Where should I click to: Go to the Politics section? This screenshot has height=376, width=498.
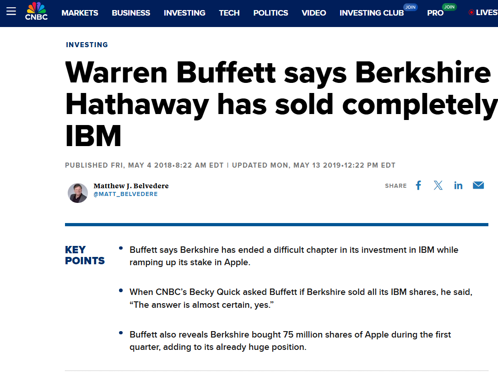[271, 13]
